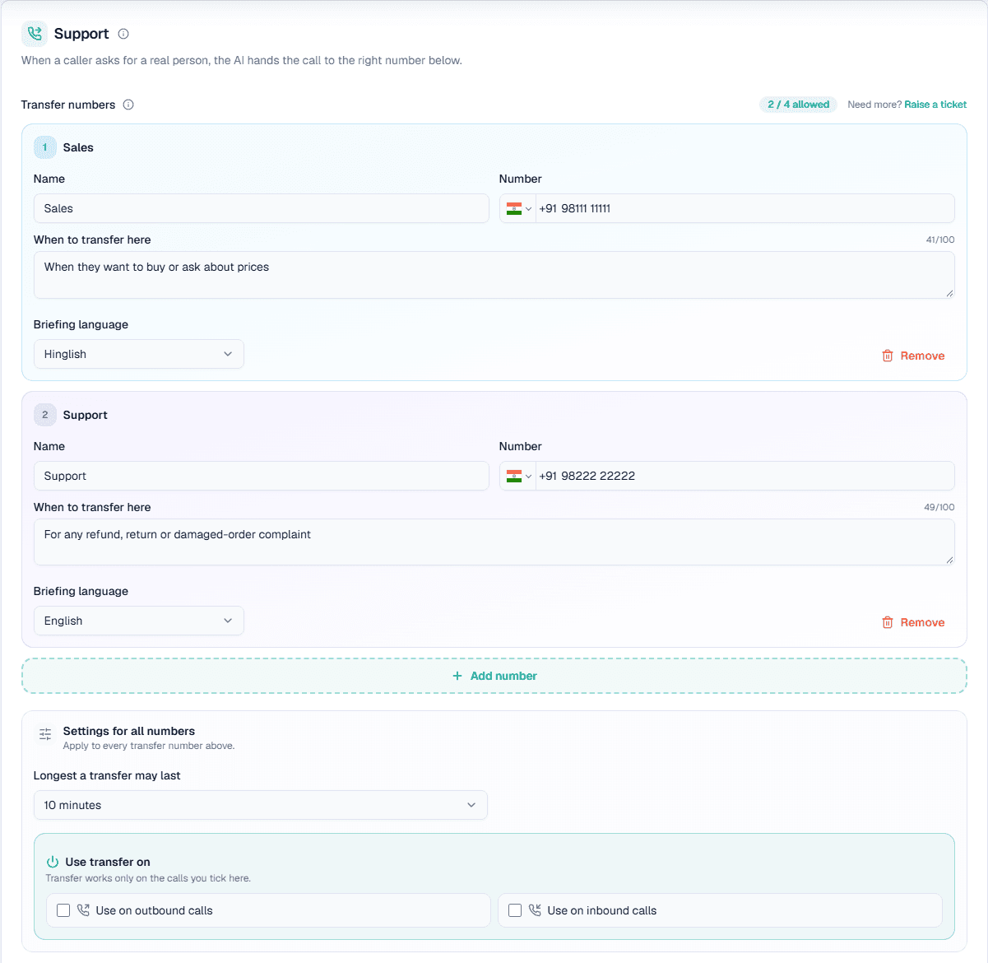Click the Raise a ticket link

(x=935, y=105)
